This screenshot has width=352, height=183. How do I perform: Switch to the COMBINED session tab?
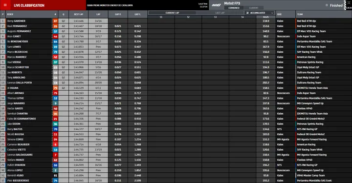pos(234,8)
